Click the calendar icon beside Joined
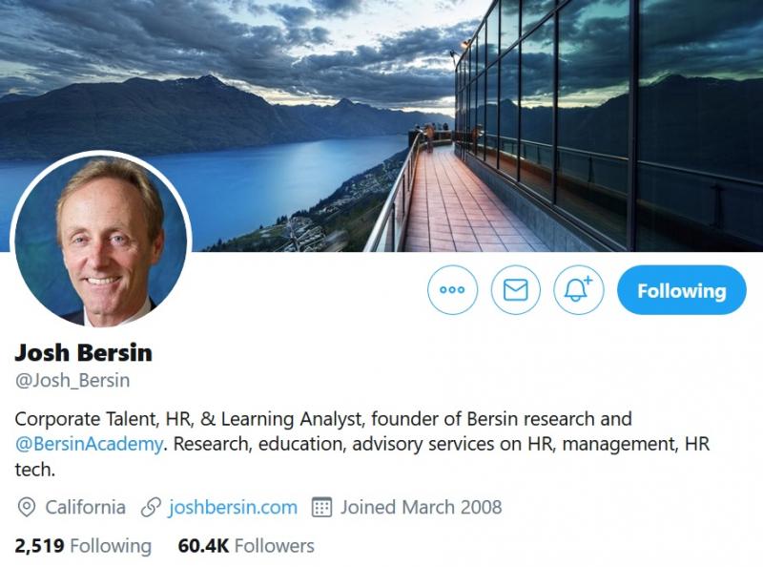This screenshot has width=763, height=567. click(321, 507)
